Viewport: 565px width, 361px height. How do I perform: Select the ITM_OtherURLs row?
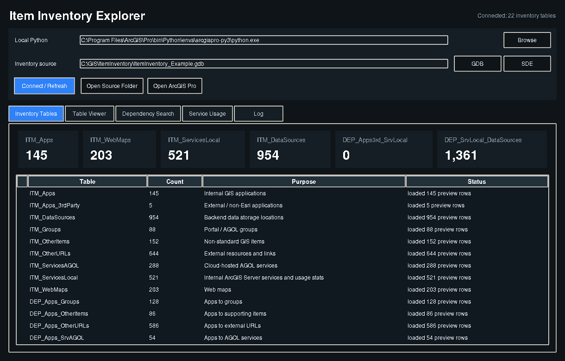(x=282, y=254)
